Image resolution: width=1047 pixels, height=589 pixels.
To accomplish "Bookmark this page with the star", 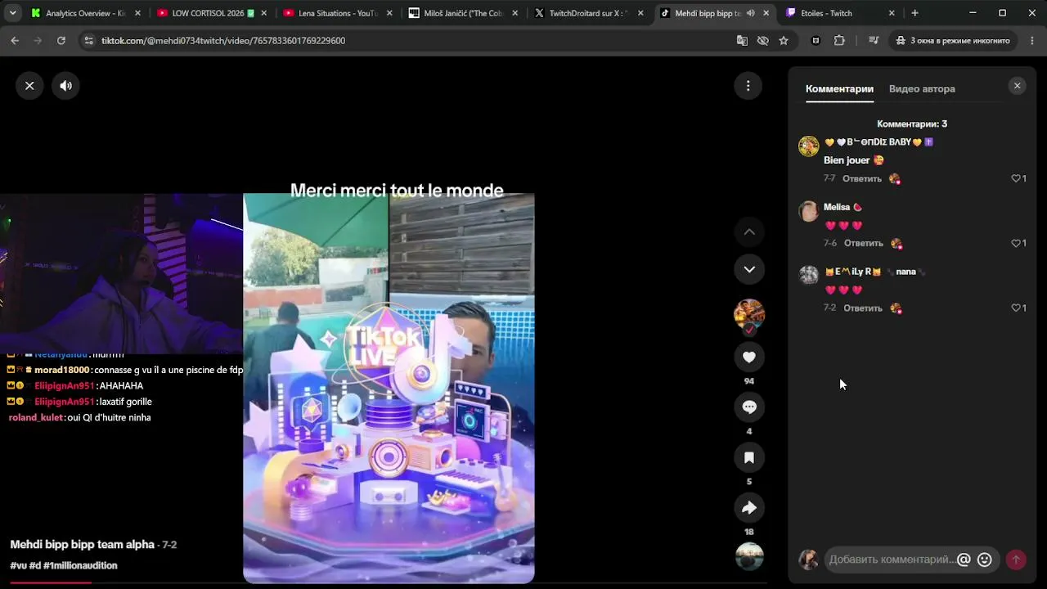I will click(784, 40).
